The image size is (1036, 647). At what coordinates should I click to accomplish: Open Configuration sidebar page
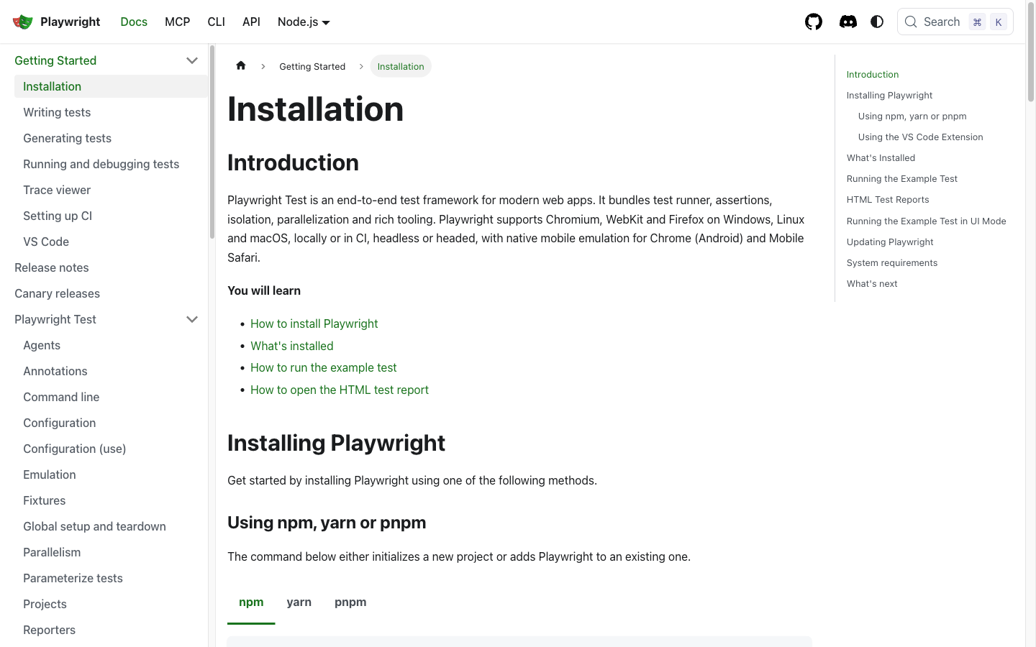point(60,423)
